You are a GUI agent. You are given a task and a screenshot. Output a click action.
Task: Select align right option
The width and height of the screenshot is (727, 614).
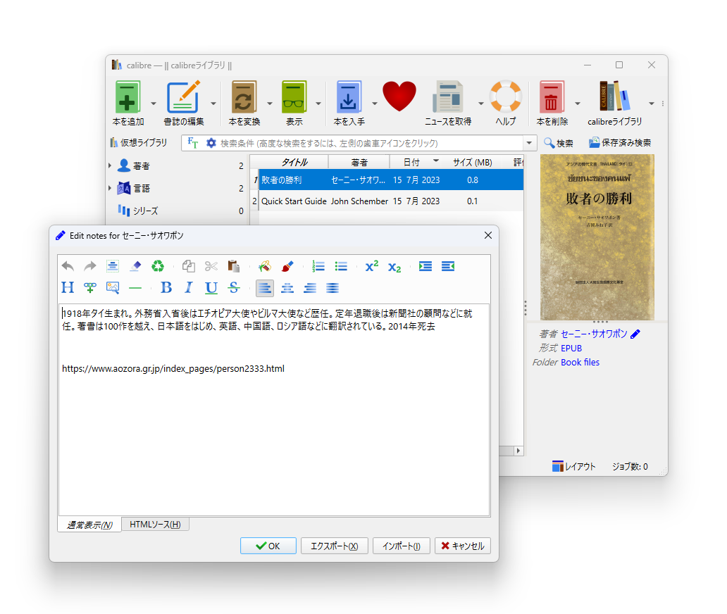[310, 288]
